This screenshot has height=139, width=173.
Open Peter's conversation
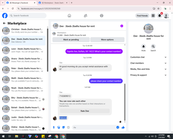23,70
